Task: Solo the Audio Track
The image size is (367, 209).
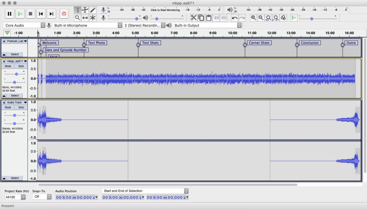Action: tap(21, 107)
